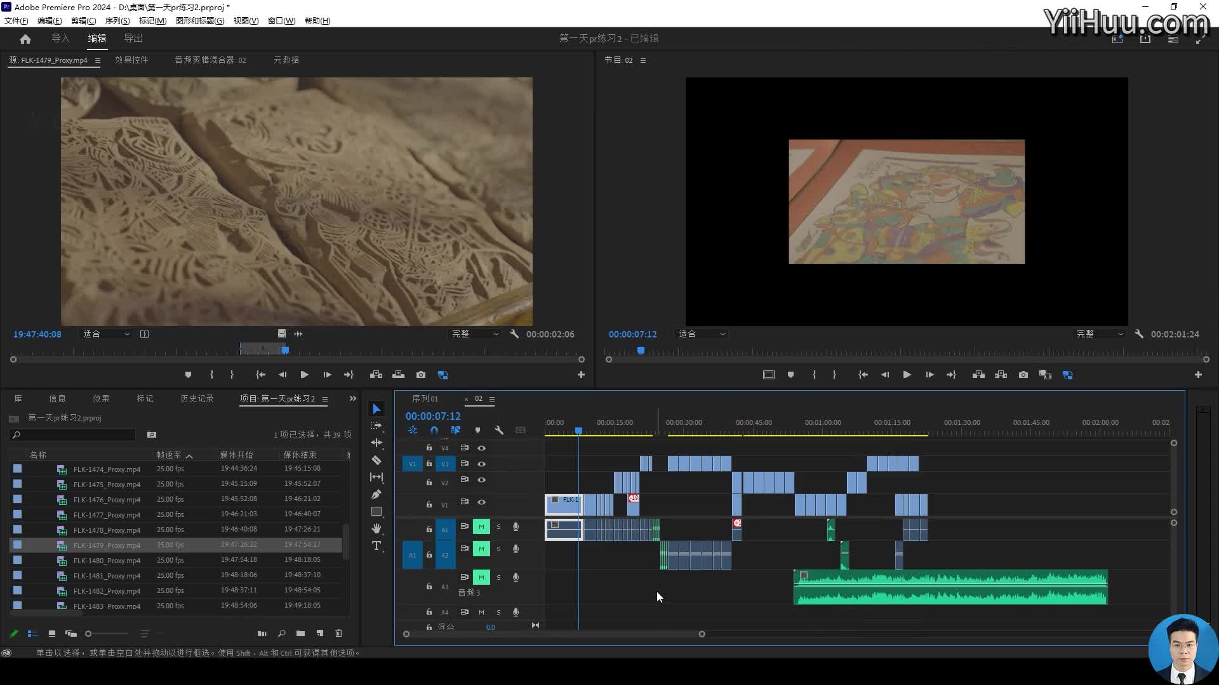Switch to 导入 workspace
This screenshot has width=1219, height=685.
61,38
